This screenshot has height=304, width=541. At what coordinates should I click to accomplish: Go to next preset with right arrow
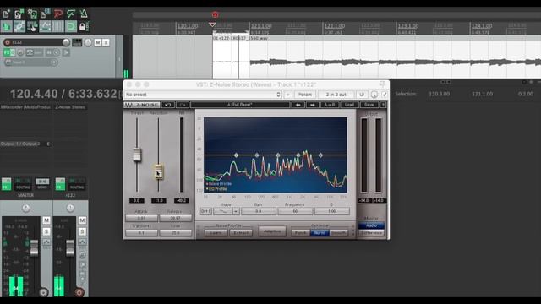point(313,105)
